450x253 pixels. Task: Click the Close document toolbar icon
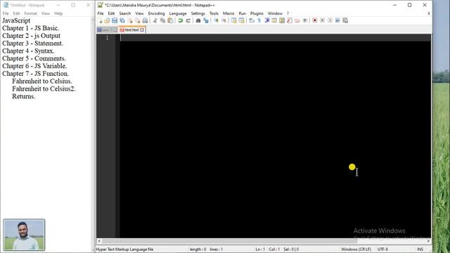click(130, 20)
